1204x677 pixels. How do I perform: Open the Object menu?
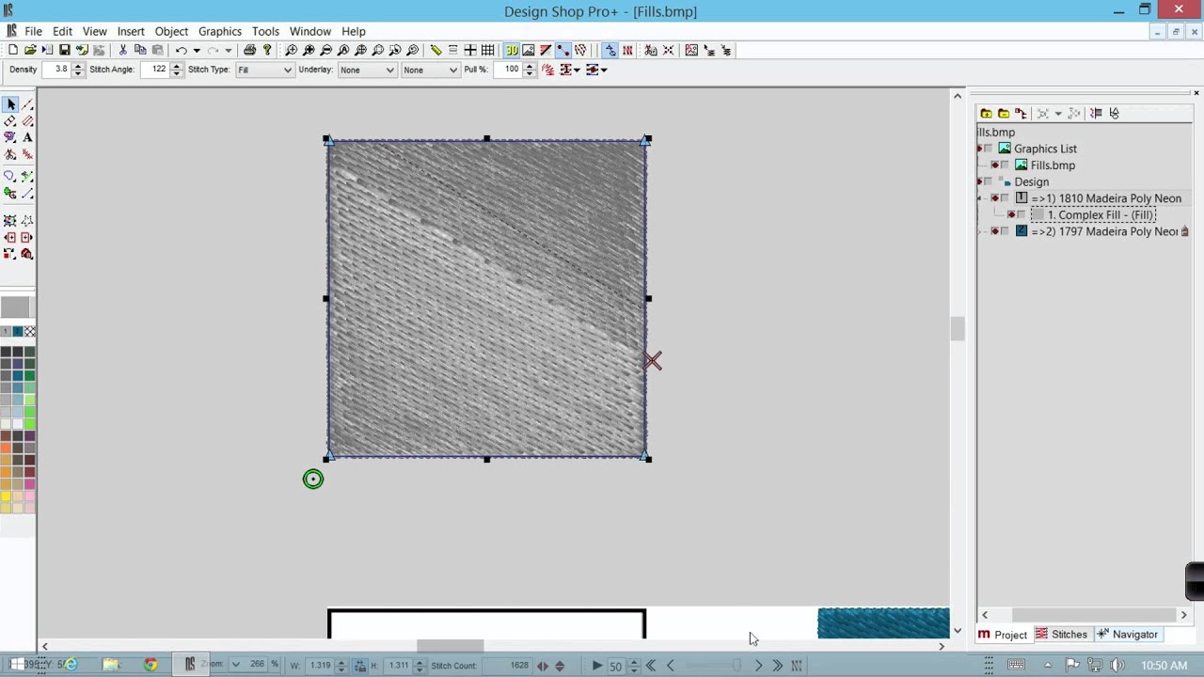coord(171,31)
